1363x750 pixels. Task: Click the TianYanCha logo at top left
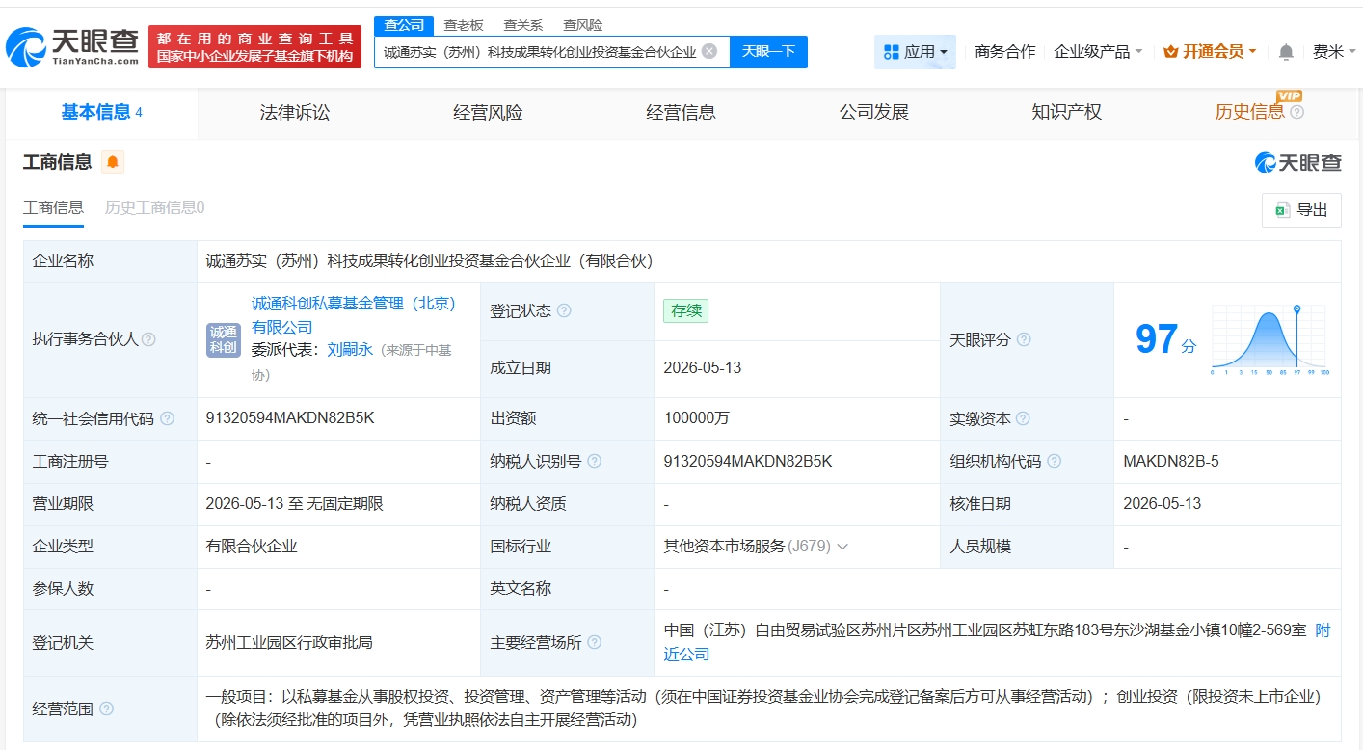click(72, 46)
